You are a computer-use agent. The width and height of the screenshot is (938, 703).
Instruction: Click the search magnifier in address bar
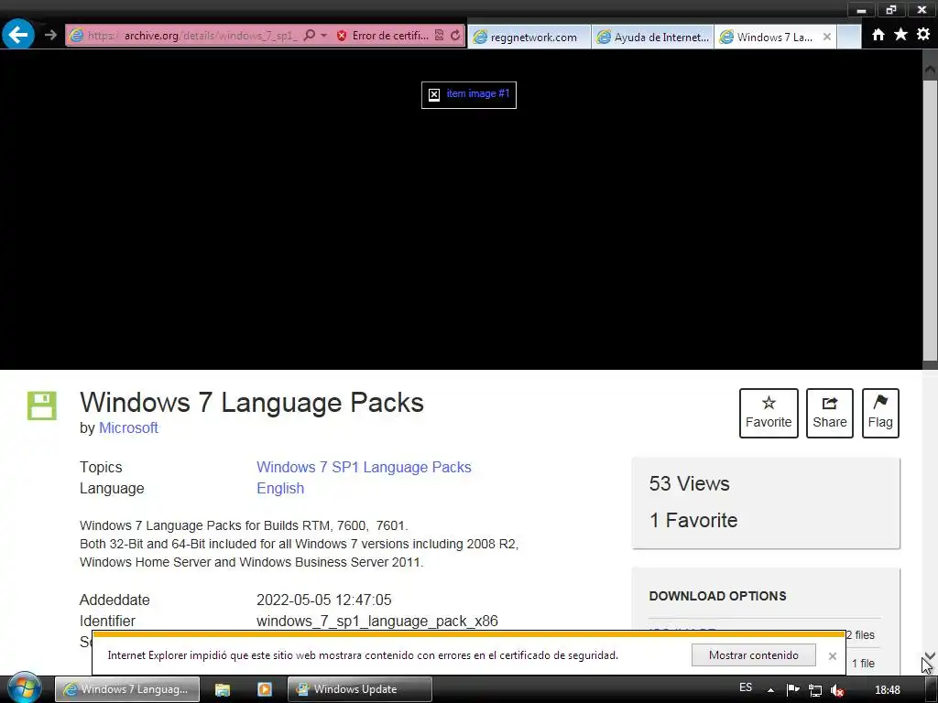(x=310, y=36)
